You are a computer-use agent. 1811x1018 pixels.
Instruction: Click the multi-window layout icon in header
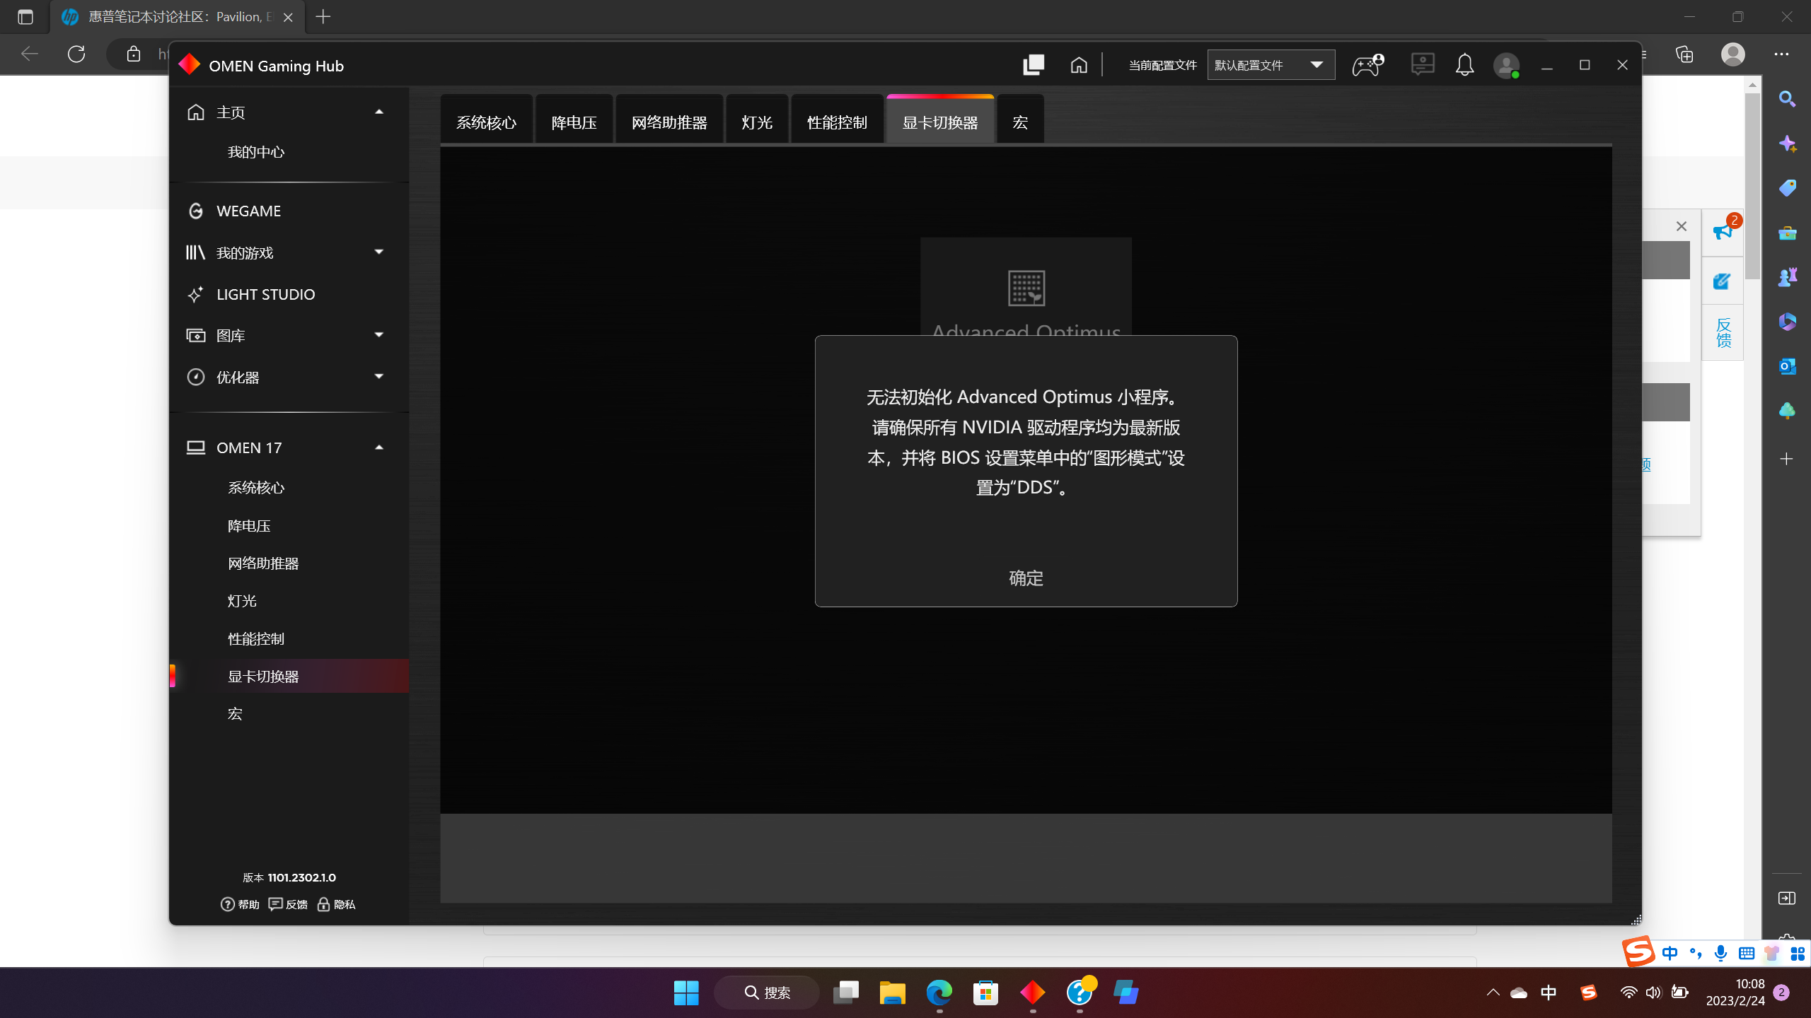click(1034, 64)
